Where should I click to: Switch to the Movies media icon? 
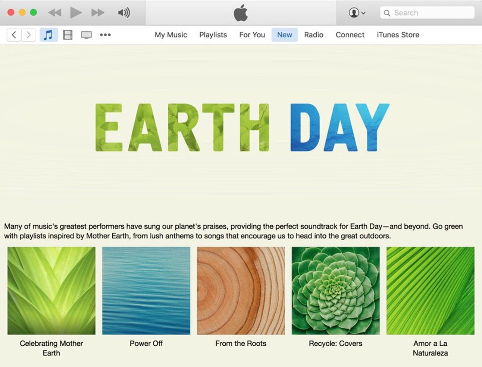click(x=68, y=35)
